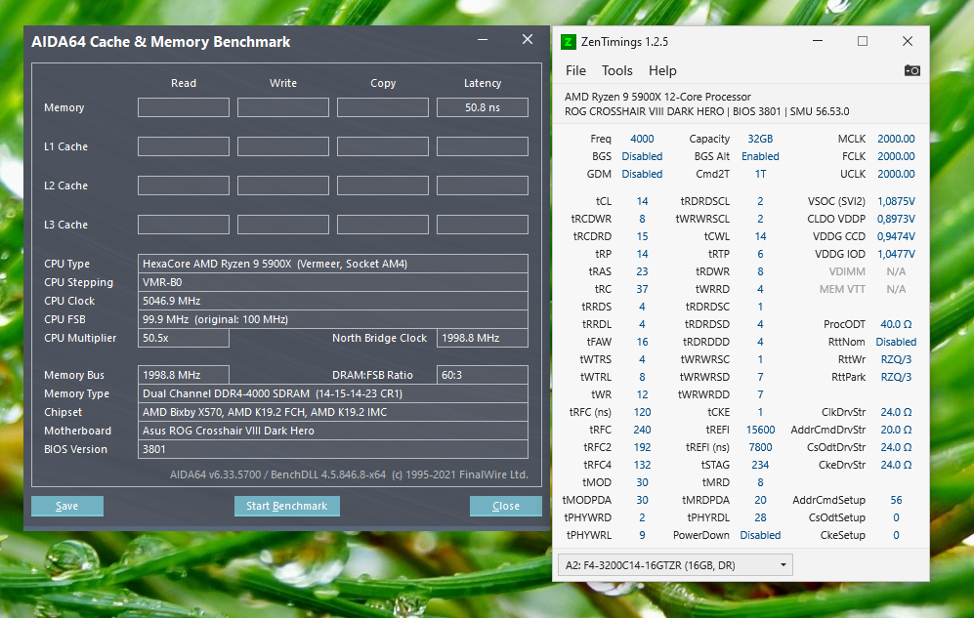Click the DRAM:FSB Ratio 60:3 value
The width and height of the screenshot is (974, 618).
click(x=483, y=375)
